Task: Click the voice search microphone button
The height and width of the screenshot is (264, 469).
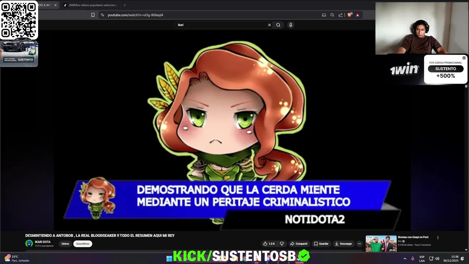Action: tap(291, 25)
